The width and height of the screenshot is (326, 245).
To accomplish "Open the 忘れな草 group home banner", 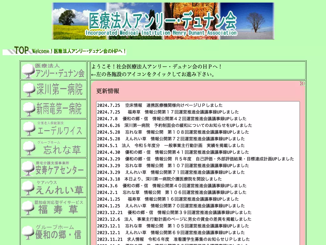I will coord(53,148).
